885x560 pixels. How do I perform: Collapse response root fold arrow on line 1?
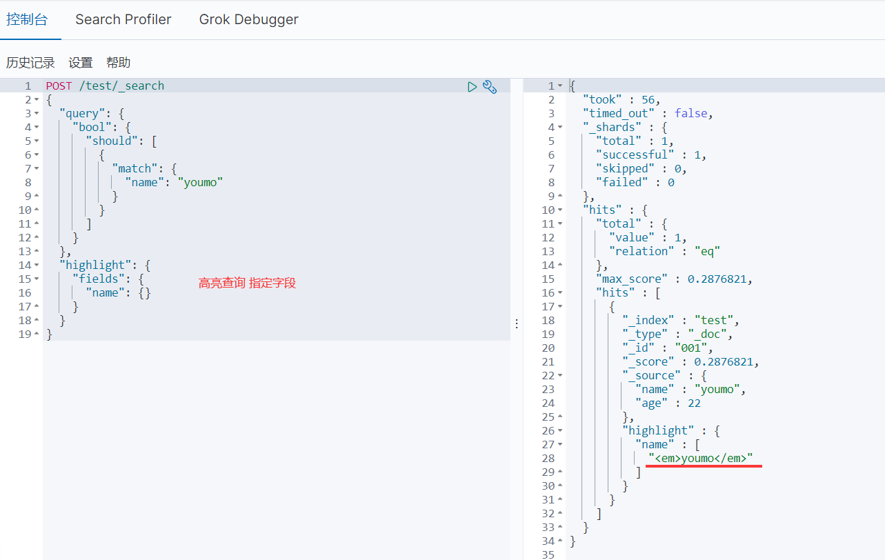point(560,86)
